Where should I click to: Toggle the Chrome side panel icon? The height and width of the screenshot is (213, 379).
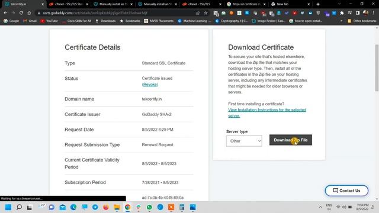[x=358, y=13]
